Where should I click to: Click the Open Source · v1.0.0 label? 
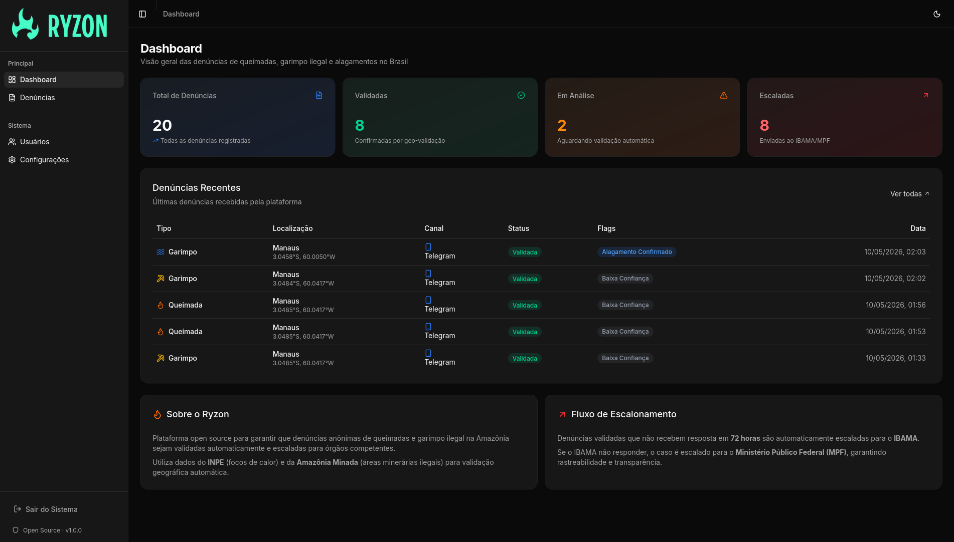click(x=52, y=530)
